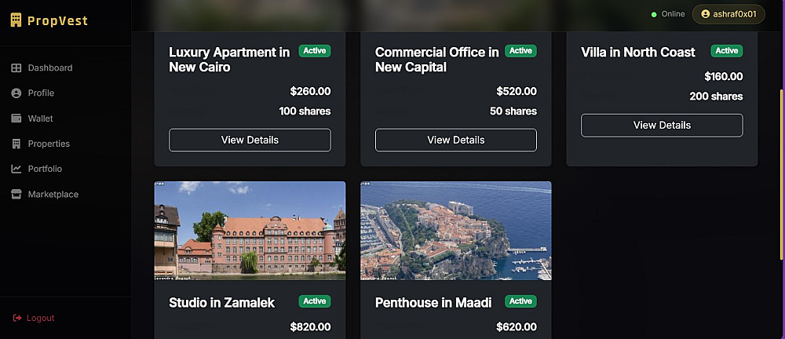Open the Studio in Zamalek property photo
Image resolution: width=785 pixels, height=339 pixels.
(250, 231)
